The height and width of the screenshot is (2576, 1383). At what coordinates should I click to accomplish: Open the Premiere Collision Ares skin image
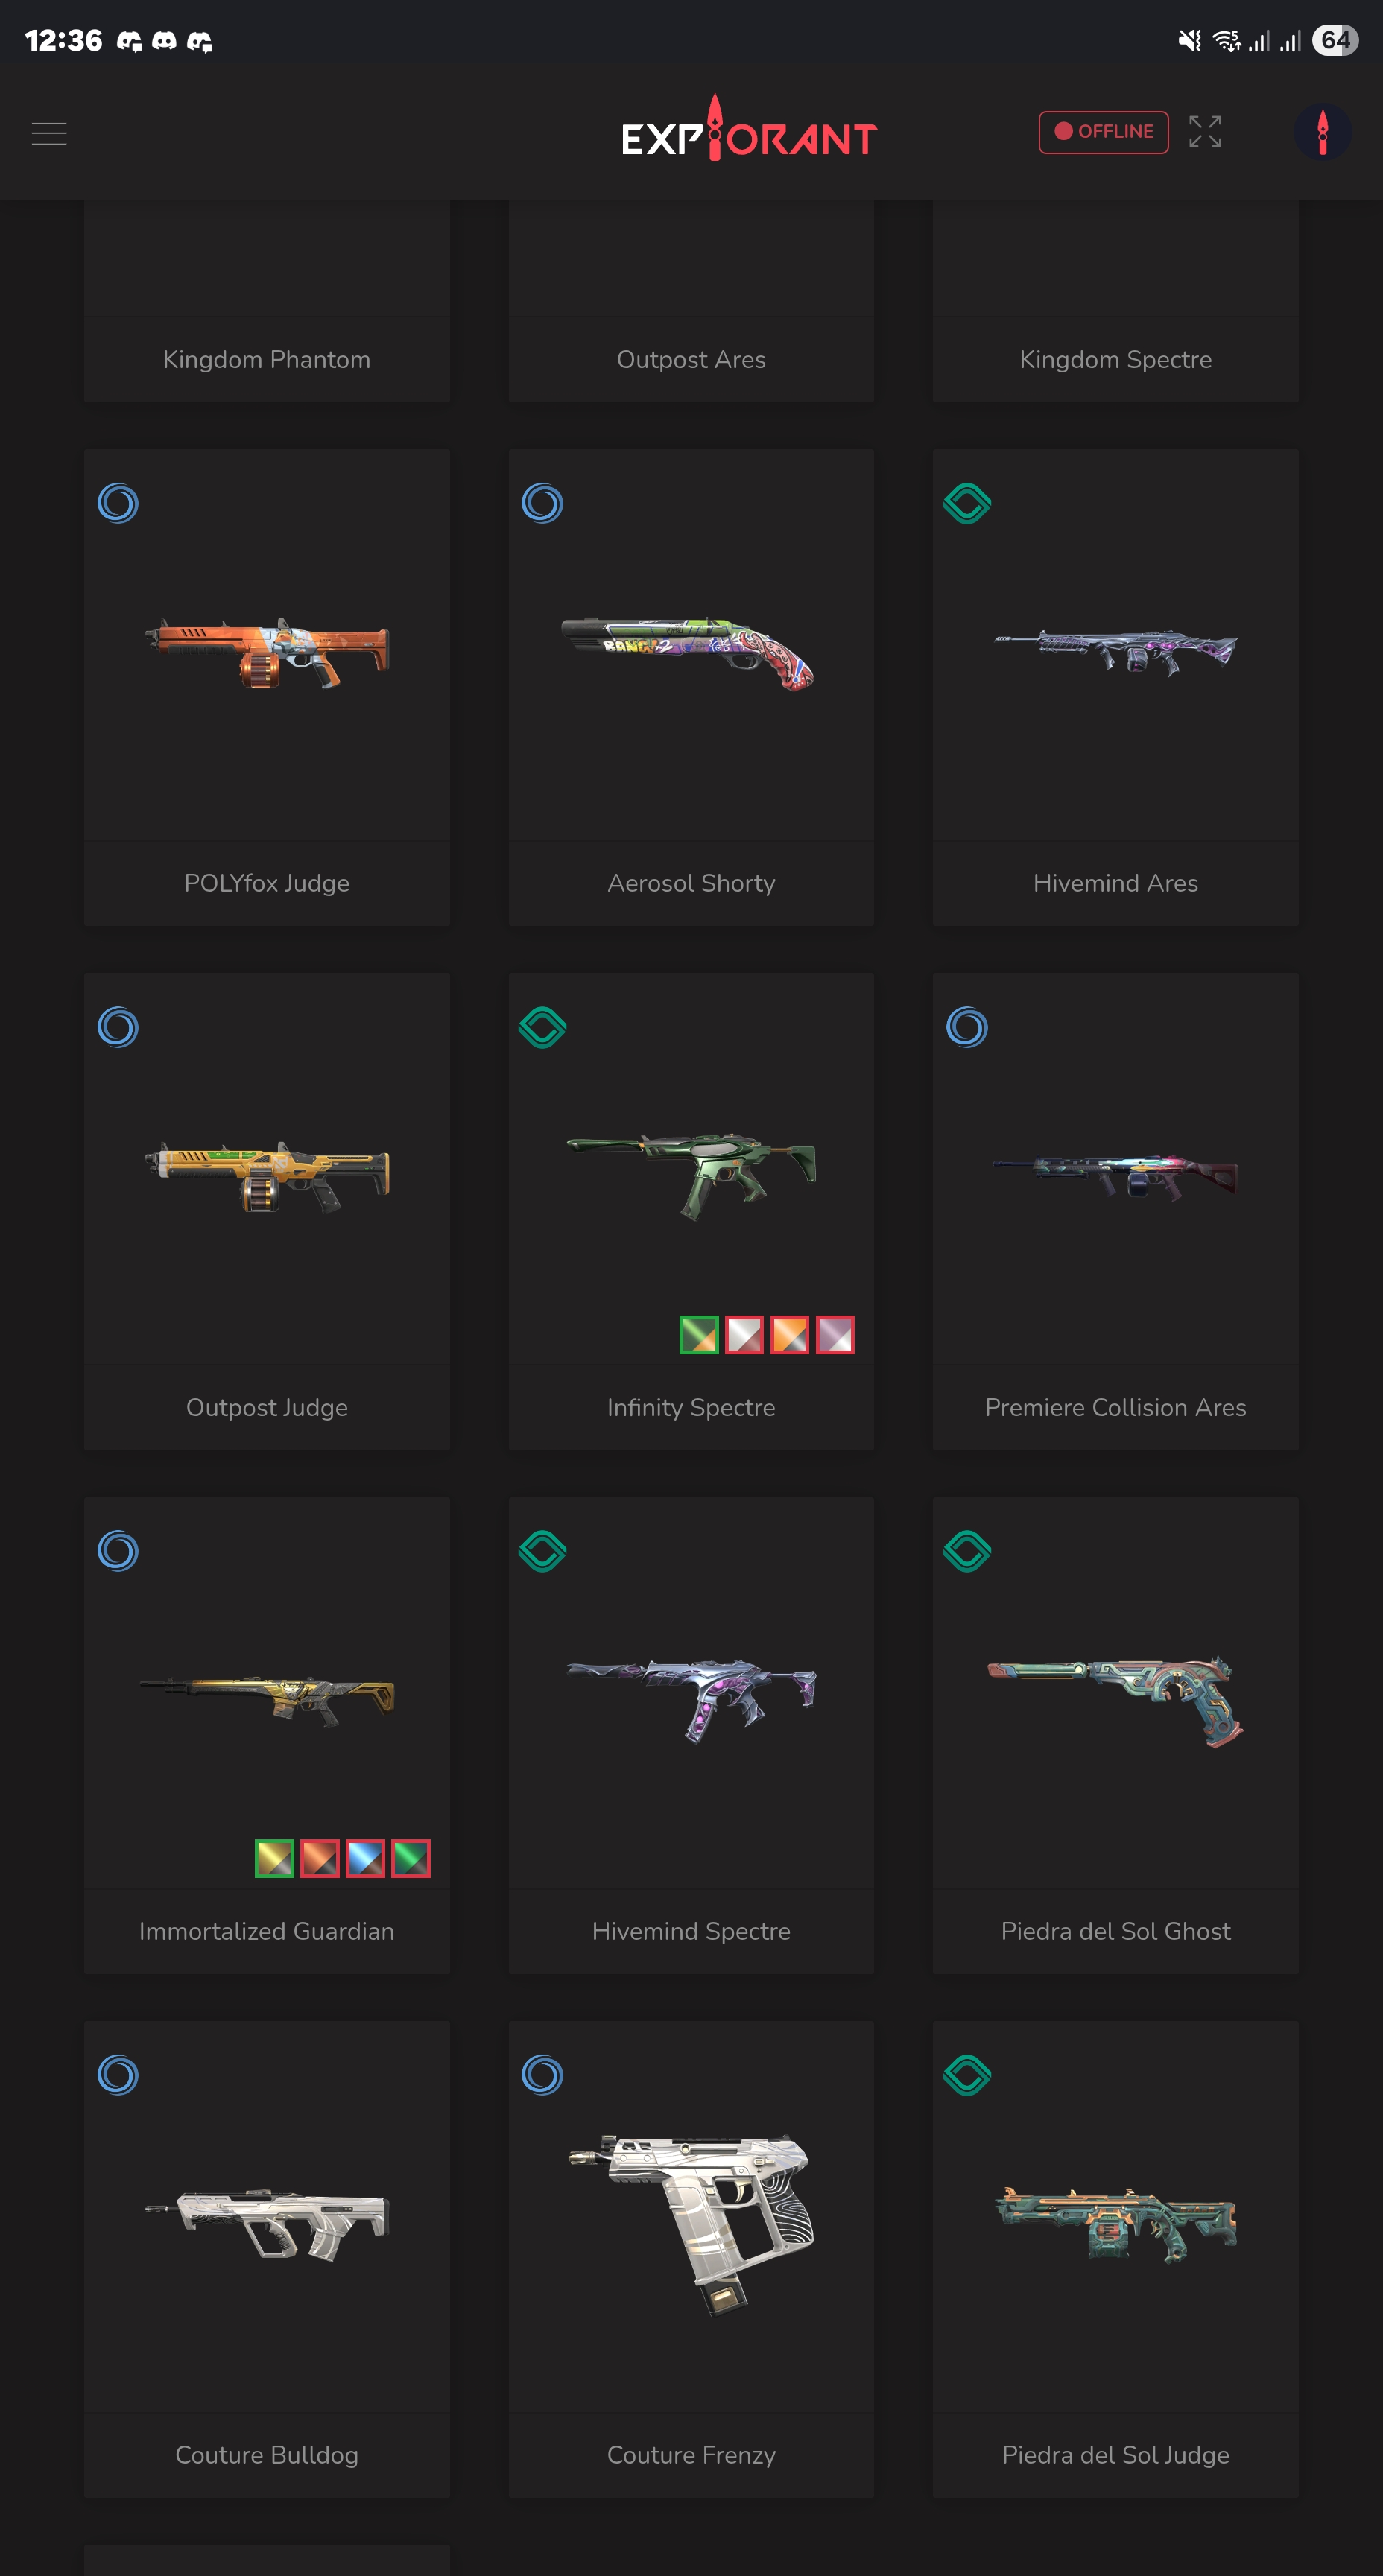(1115, 1176)
